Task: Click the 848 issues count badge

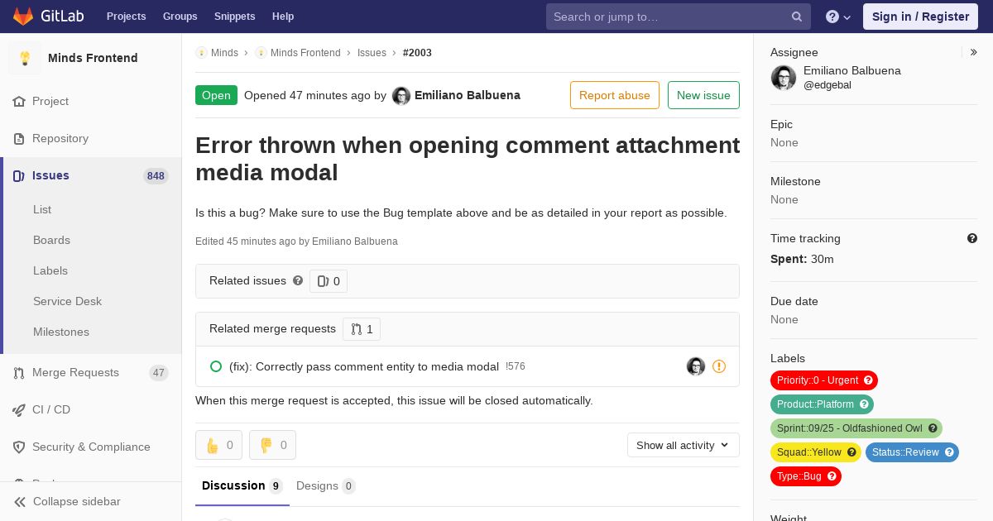Action: click(156, 176)
